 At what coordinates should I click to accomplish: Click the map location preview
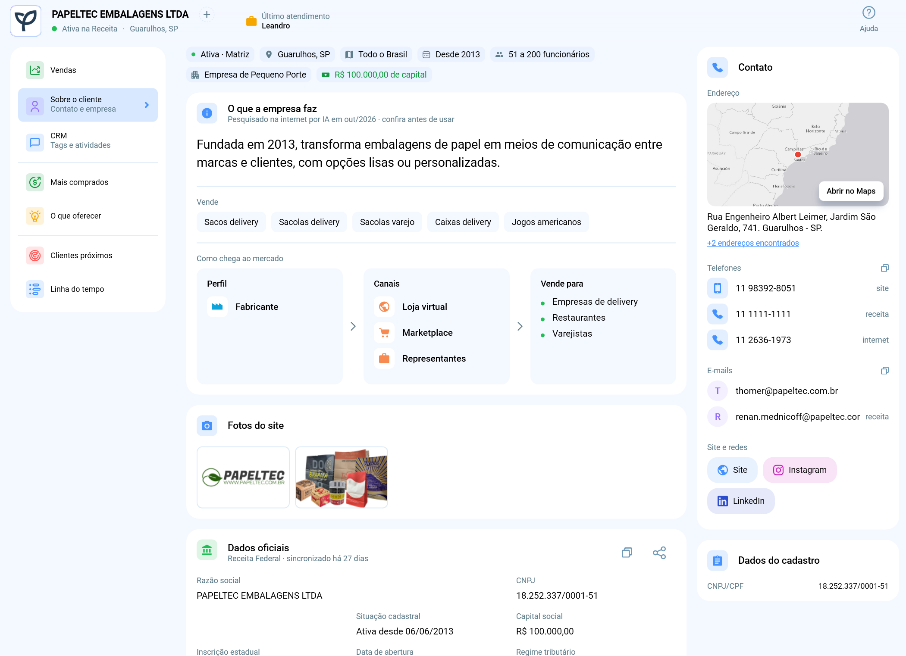coord(798,154)
